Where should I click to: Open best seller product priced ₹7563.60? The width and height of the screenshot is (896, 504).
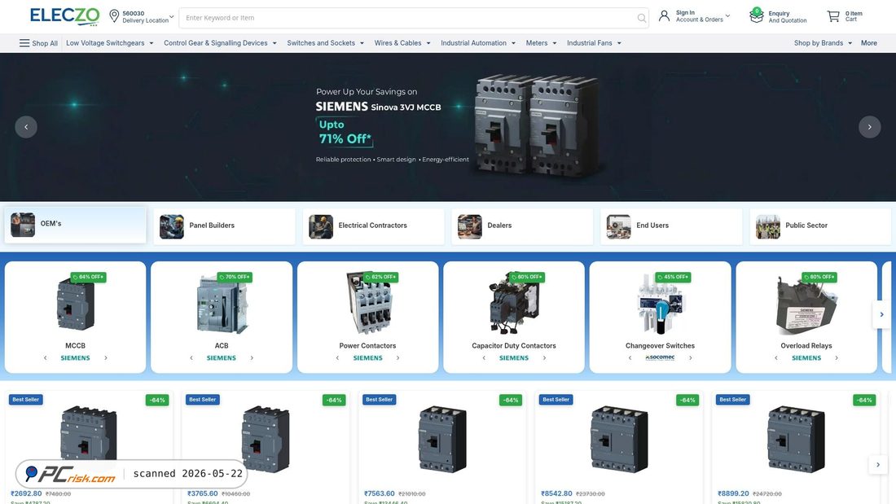point(442,439)
